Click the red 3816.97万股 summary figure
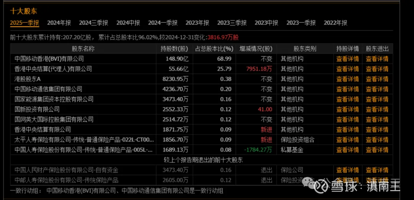The image size is (414, 200). (223, 37)
